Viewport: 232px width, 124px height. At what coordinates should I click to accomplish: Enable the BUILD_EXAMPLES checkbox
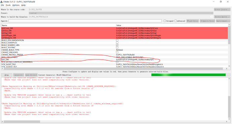coord(117,42)
